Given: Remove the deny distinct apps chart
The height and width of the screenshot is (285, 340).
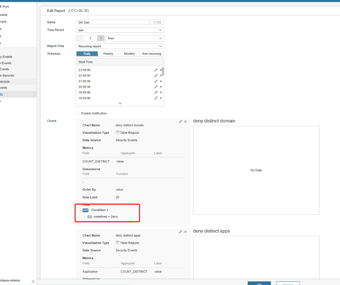Looking at the screenshot, I should pyautogui.click(x=185, y=232).
